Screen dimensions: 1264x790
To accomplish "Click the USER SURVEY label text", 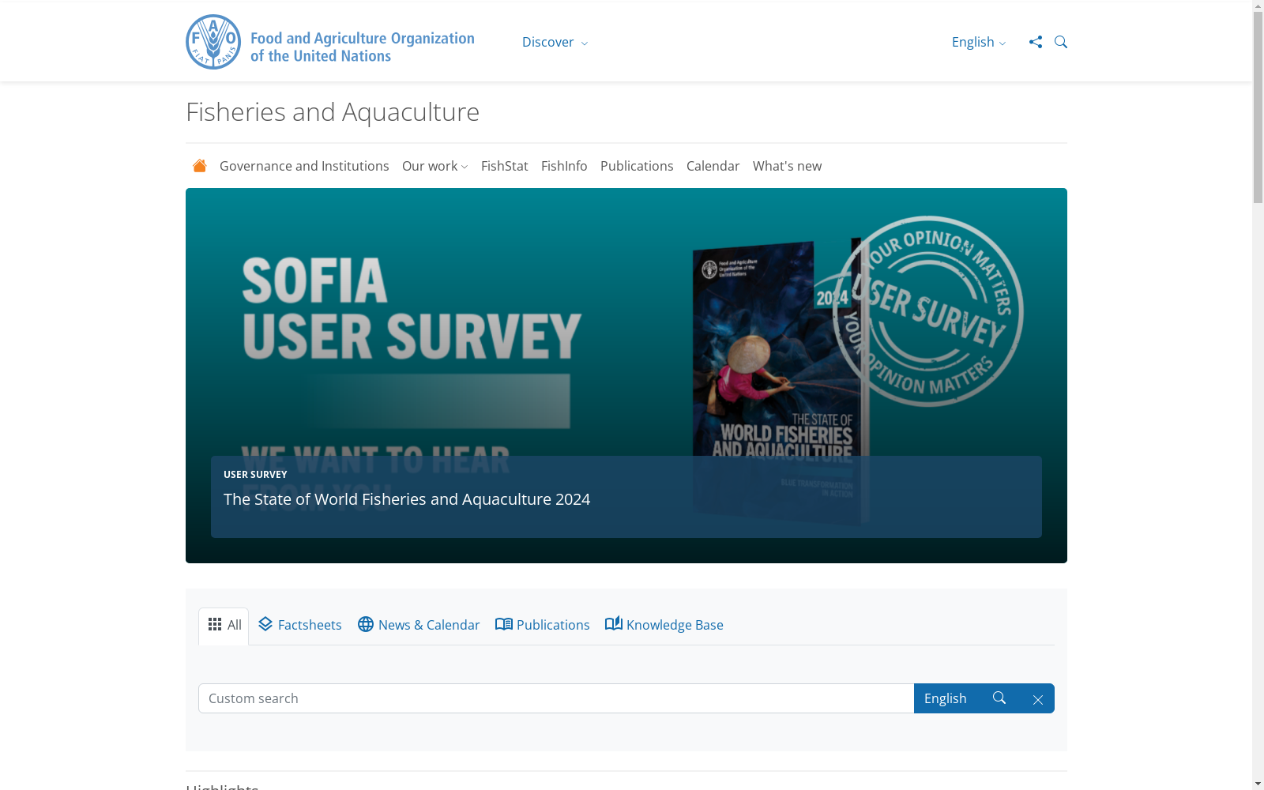I will click(255, 475).
